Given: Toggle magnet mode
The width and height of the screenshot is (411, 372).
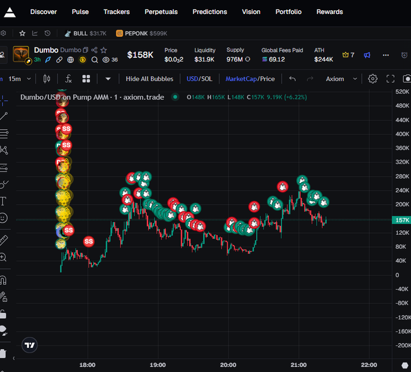Looking at the screenshot, I should tap(3, 280).
